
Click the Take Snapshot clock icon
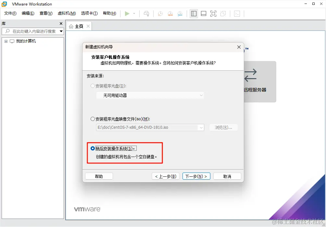tap(160, 14)
